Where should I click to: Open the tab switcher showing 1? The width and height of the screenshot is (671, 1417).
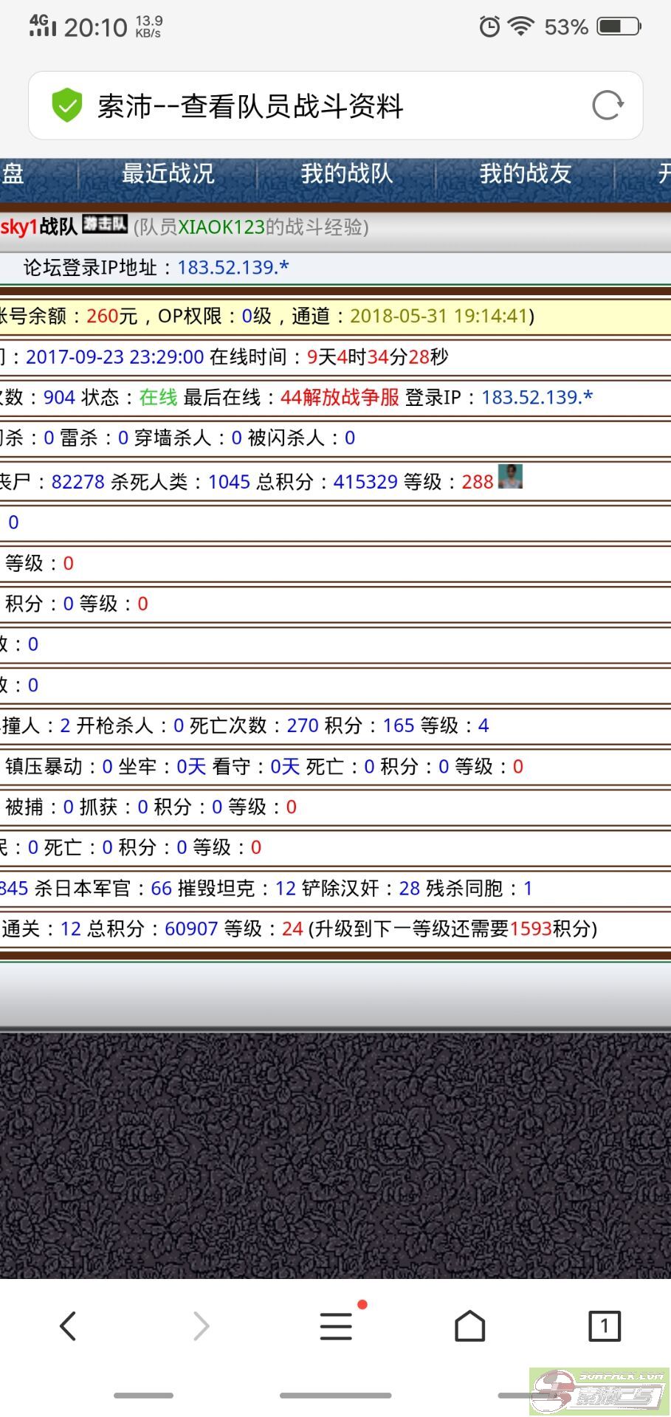coord(604,1326)
